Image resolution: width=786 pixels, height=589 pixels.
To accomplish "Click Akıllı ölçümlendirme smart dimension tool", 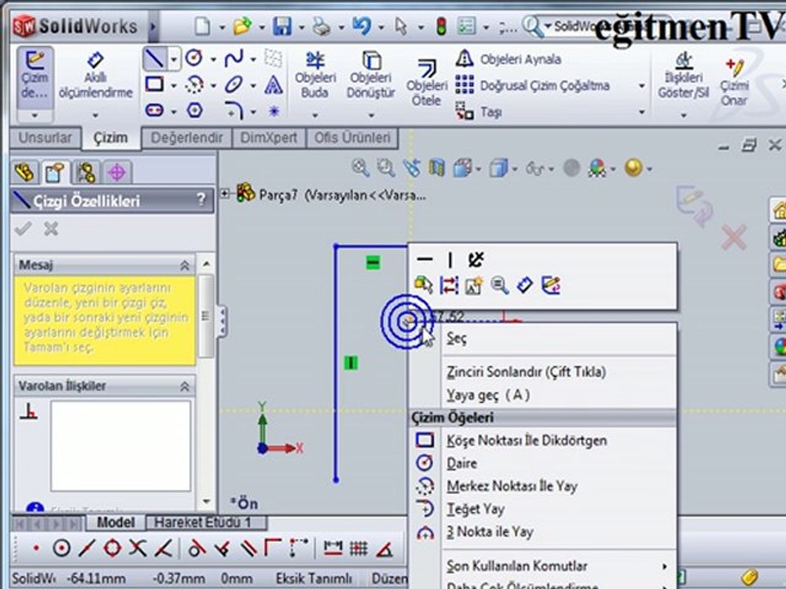I will tap(95, 75).
